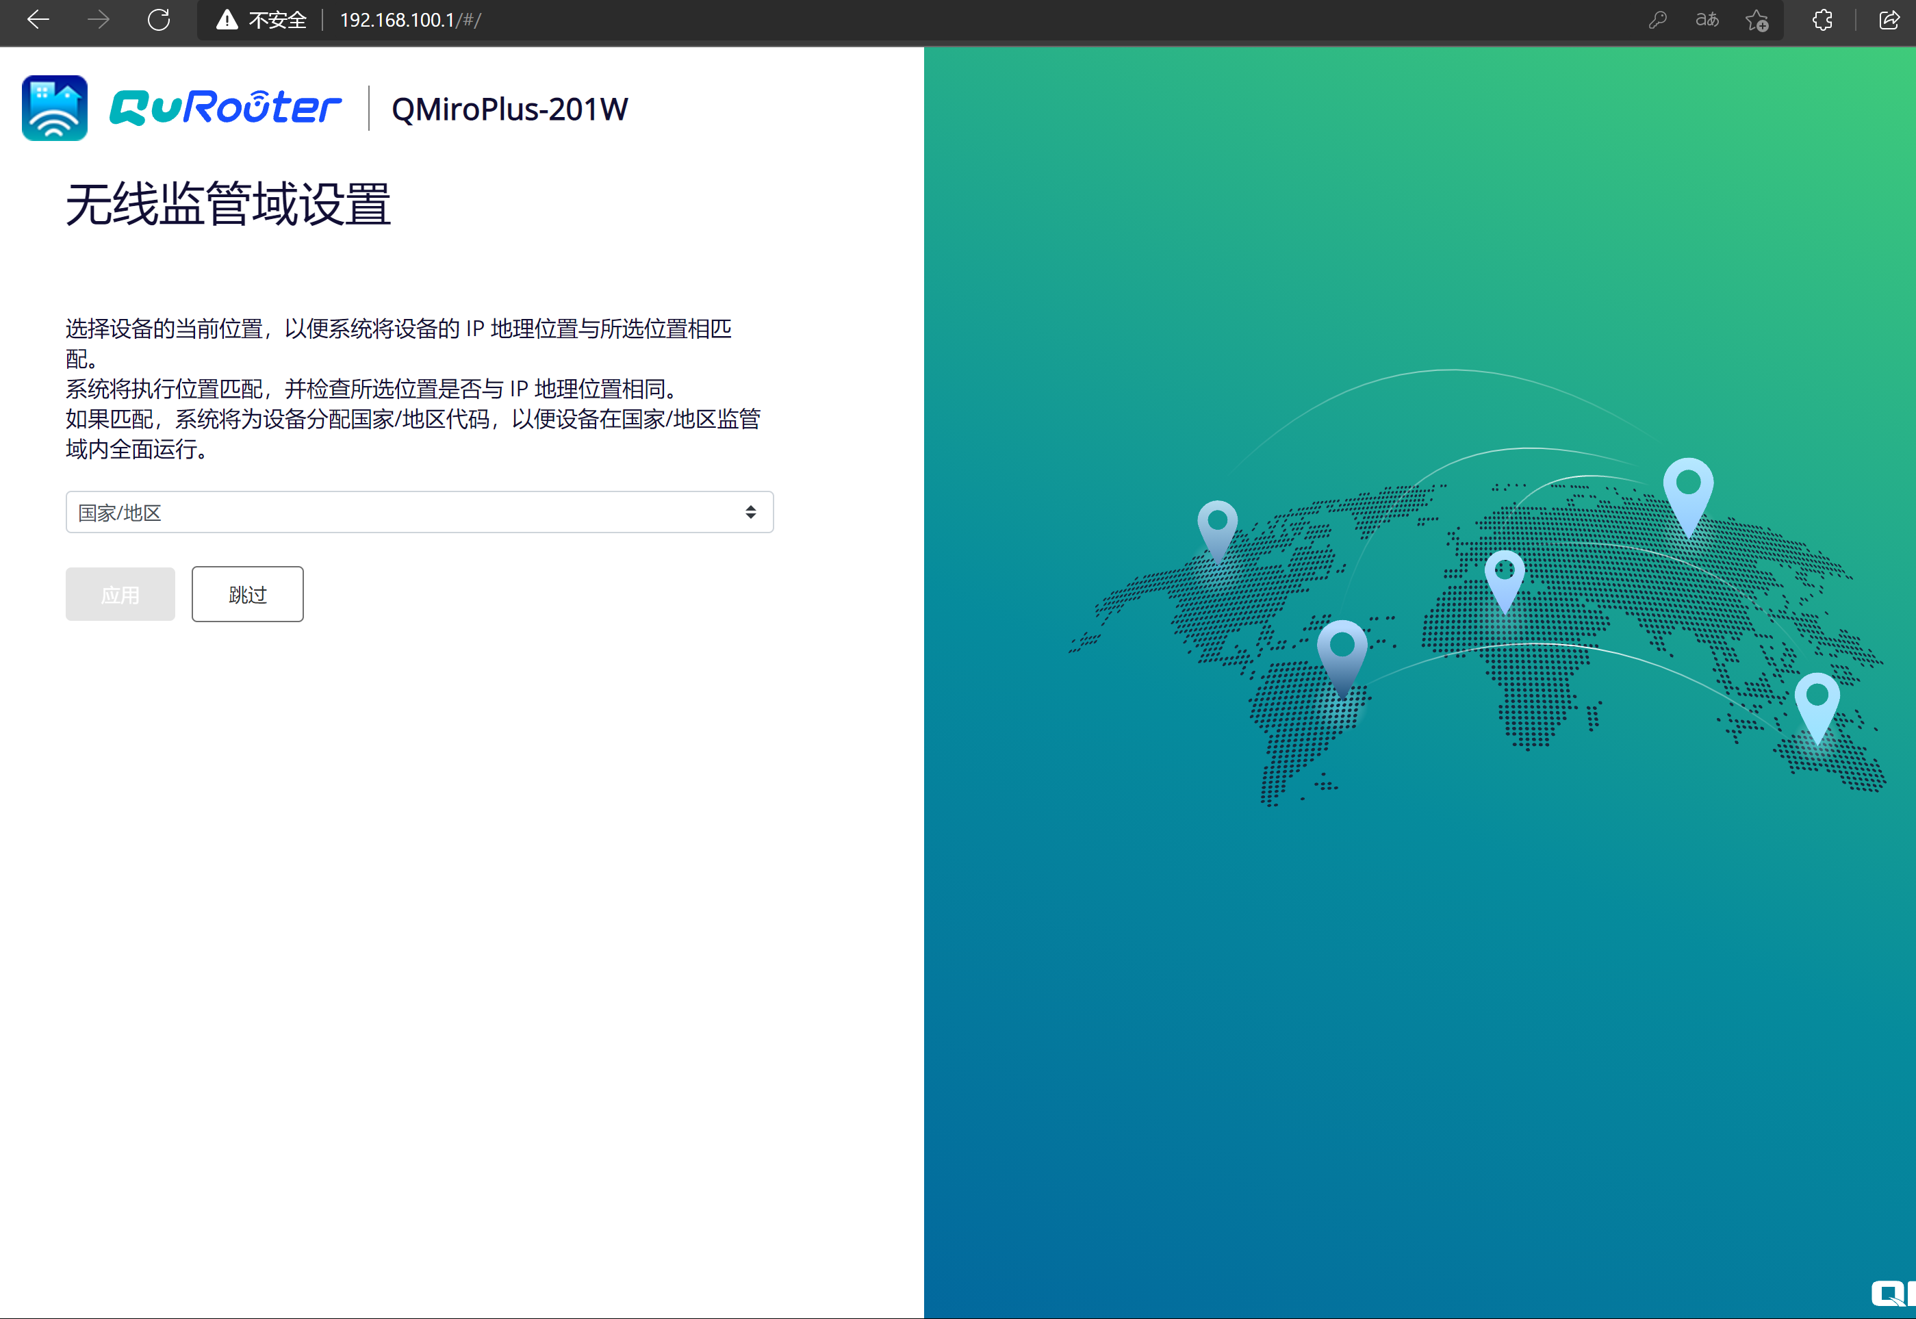
Task: Click the browser forward arrow
Action: 99,20
